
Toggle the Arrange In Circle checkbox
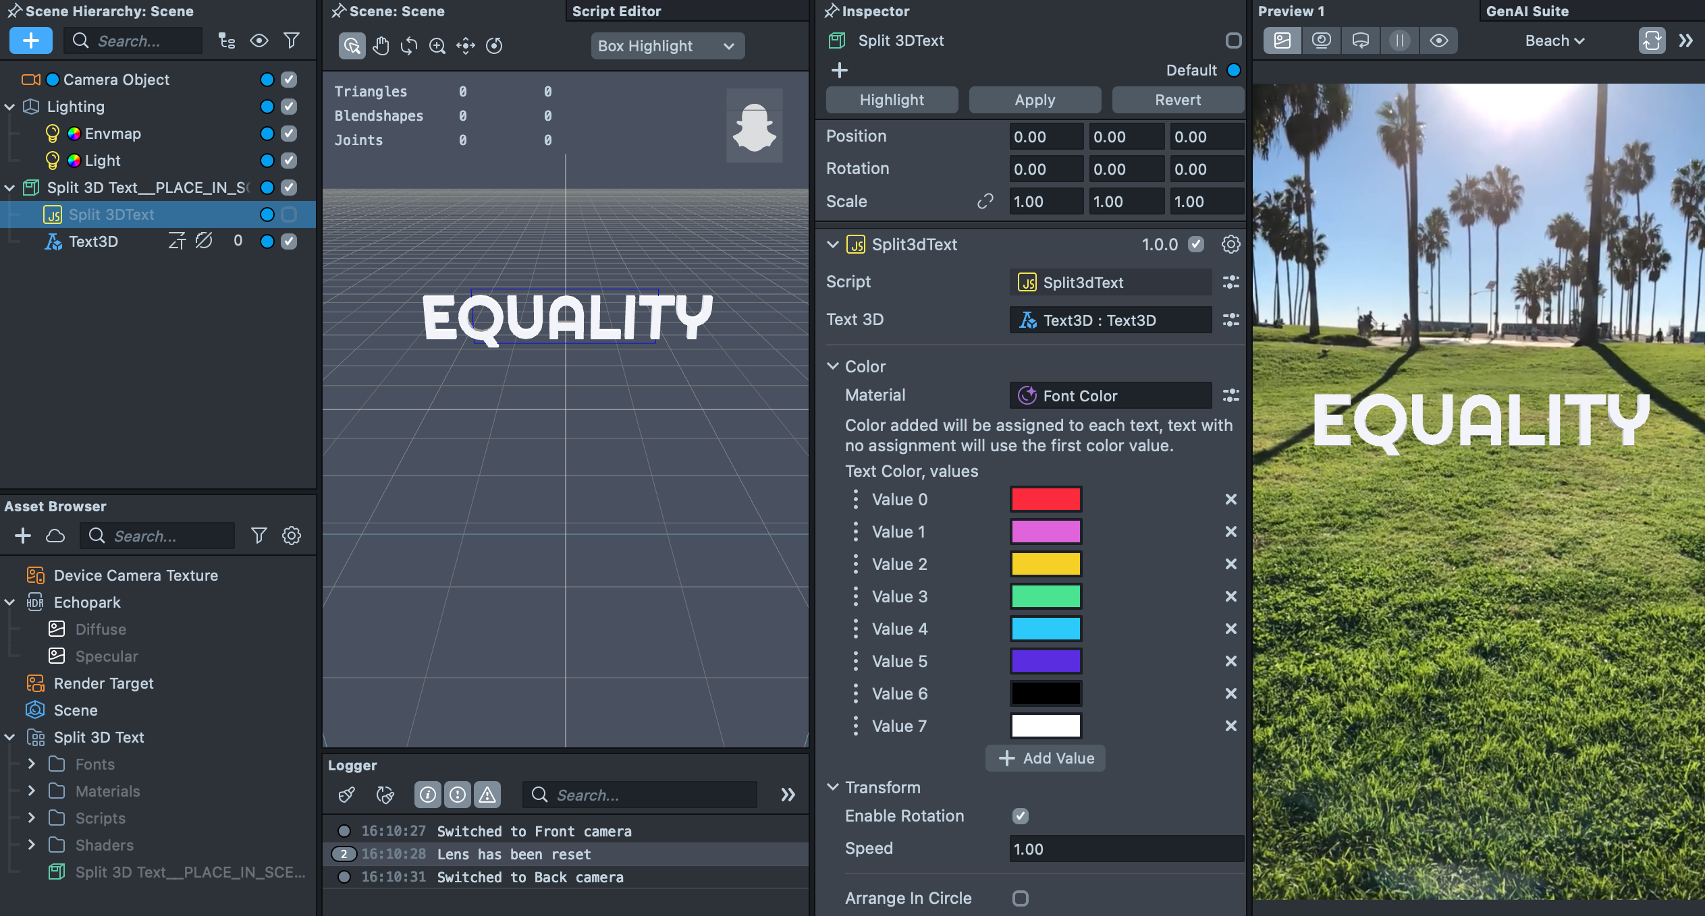1020,898
